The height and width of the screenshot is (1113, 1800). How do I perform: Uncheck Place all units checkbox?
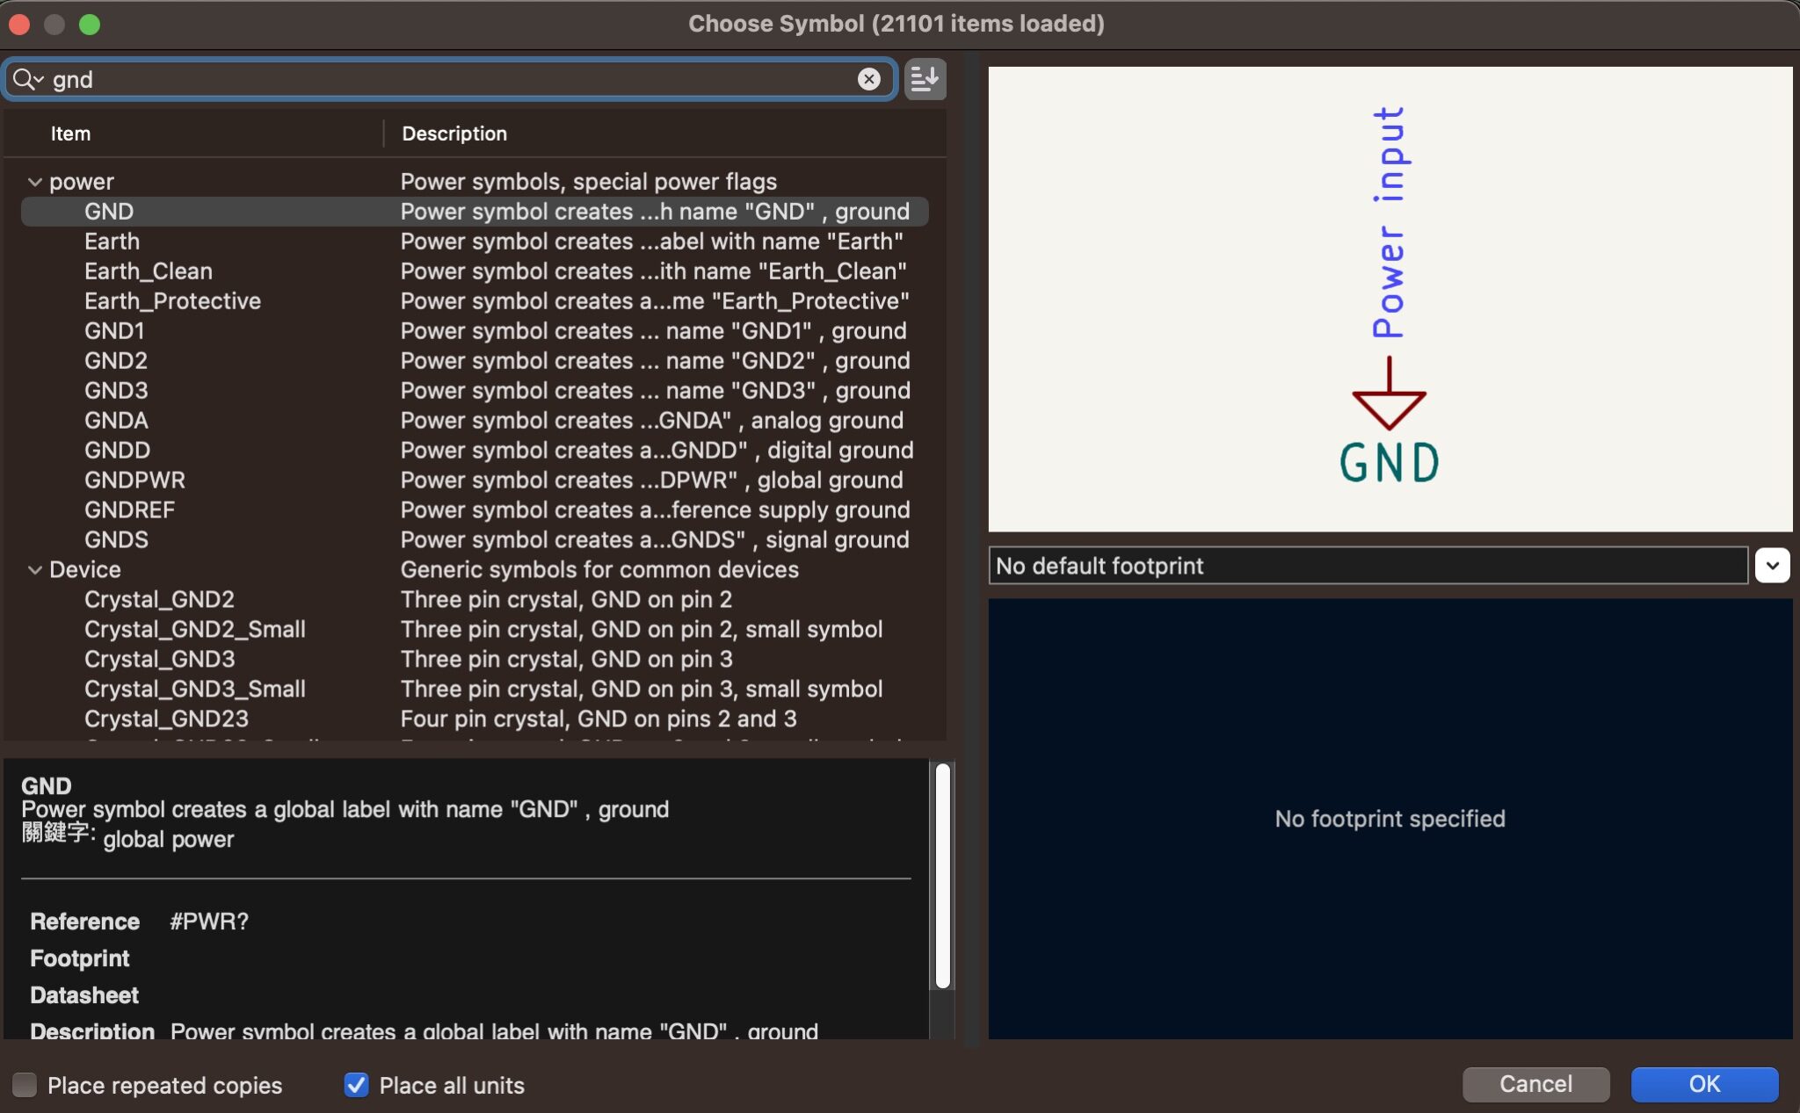pyautogui.click(x=356, y=1085)
